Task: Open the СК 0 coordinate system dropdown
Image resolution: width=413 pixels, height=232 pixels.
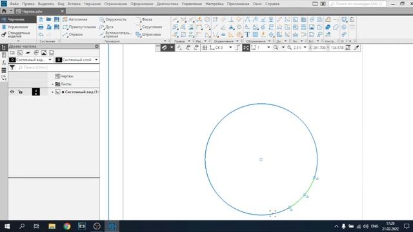Action: tap(230, 48)
